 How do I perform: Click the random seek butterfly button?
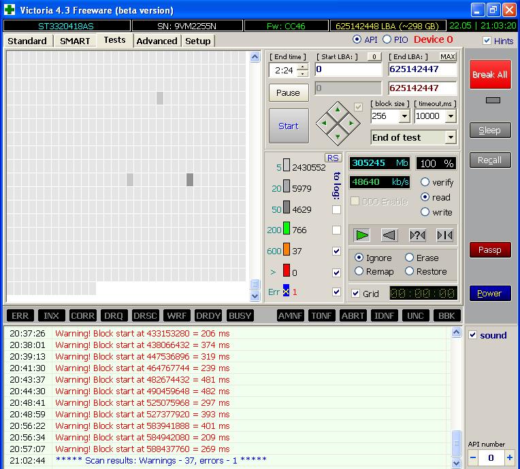click(417, 235)
